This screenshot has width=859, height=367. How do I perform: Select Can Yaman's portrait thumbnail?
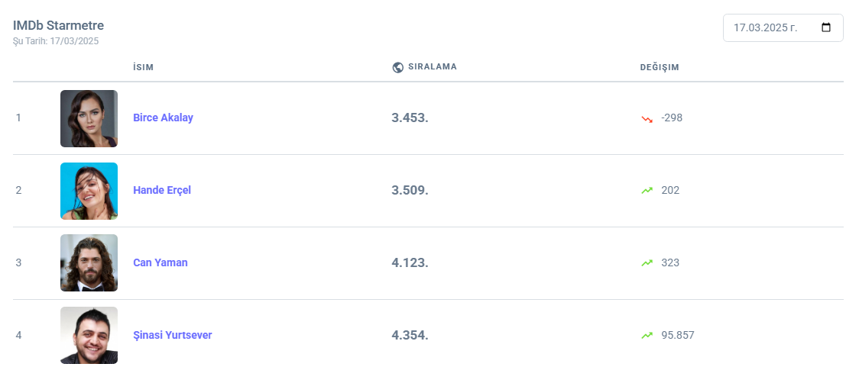tap(89, 262)
